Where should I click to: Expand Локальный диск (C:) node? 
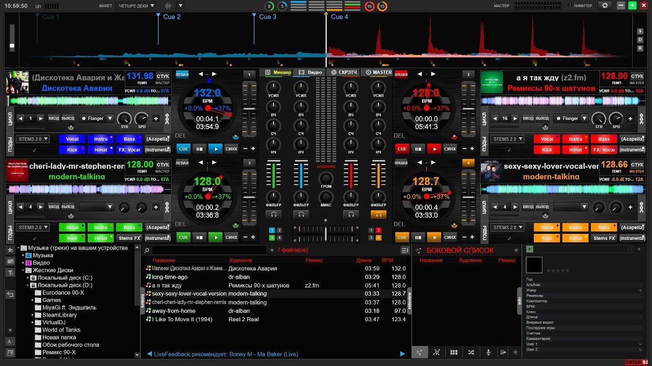click(x=28, y=278)
